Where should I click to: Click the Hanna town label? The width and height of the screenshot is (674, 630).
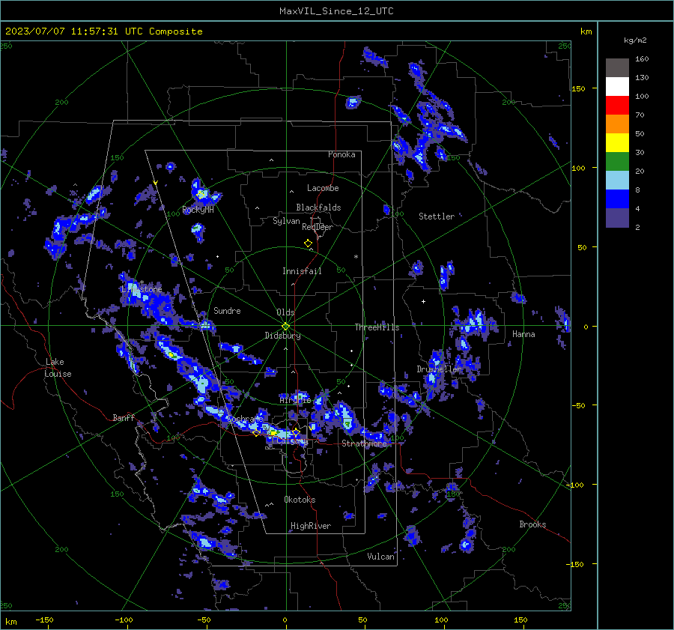click(x=523, y=334)
